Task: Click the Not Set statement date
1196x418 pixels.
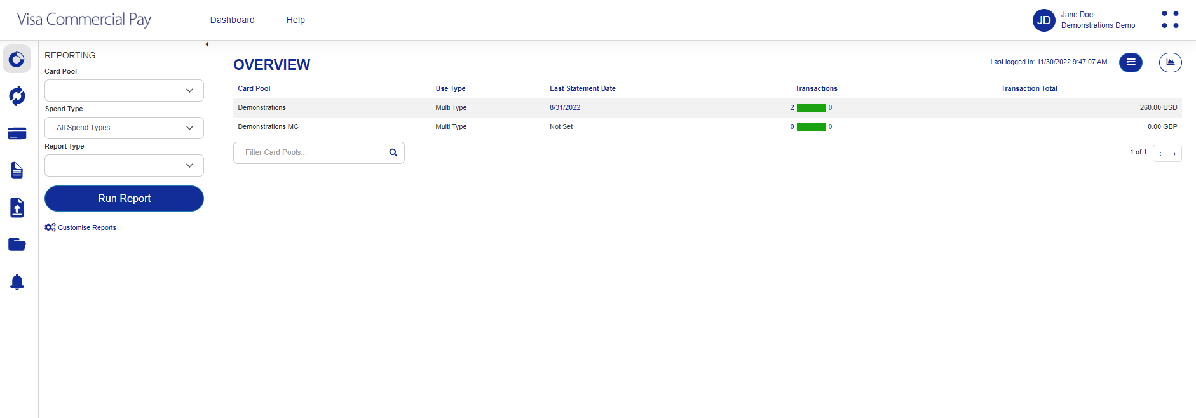Action: (x=561, y=126)
